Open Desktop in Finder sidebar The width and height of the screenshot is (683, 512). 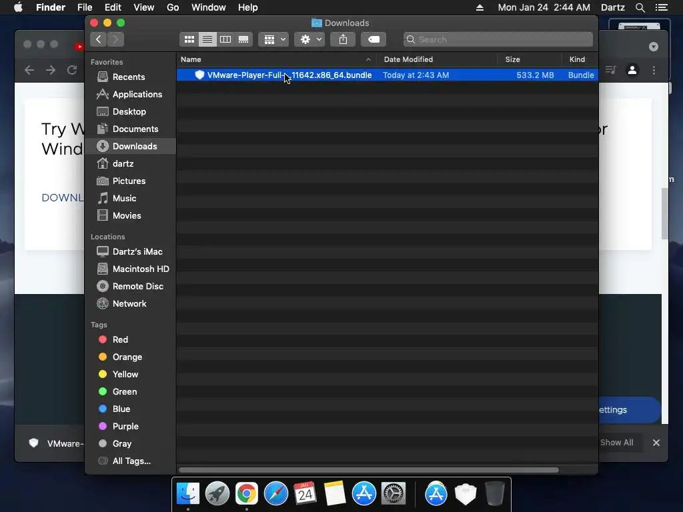(130, 112)
